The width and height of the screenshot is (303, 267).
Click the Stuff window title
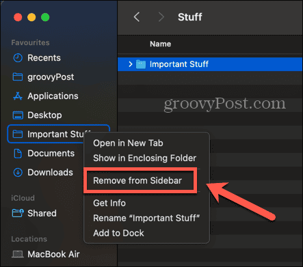(190, 17)
